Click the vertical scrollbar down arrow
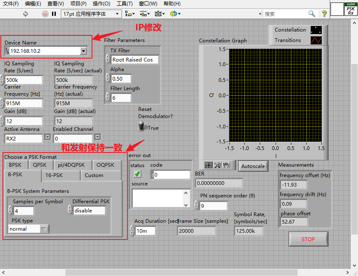 coord(354,266)
